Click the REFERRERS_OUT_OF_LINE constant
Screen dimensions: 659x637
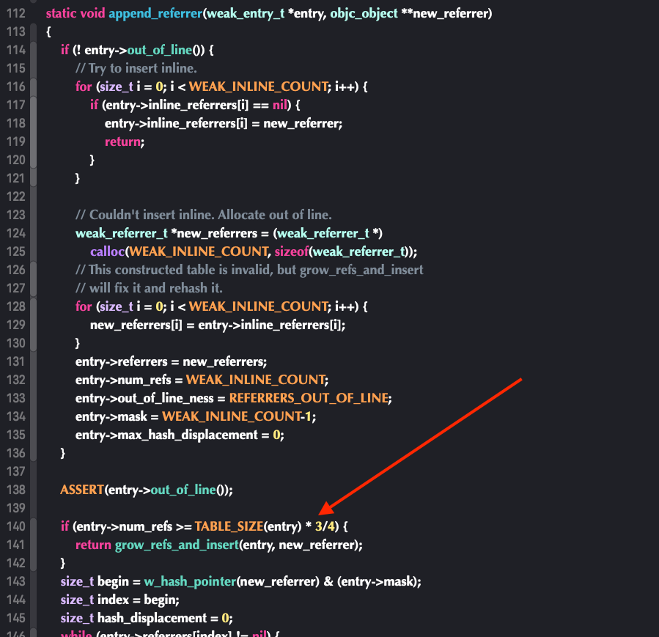click(x=309, y=398)
